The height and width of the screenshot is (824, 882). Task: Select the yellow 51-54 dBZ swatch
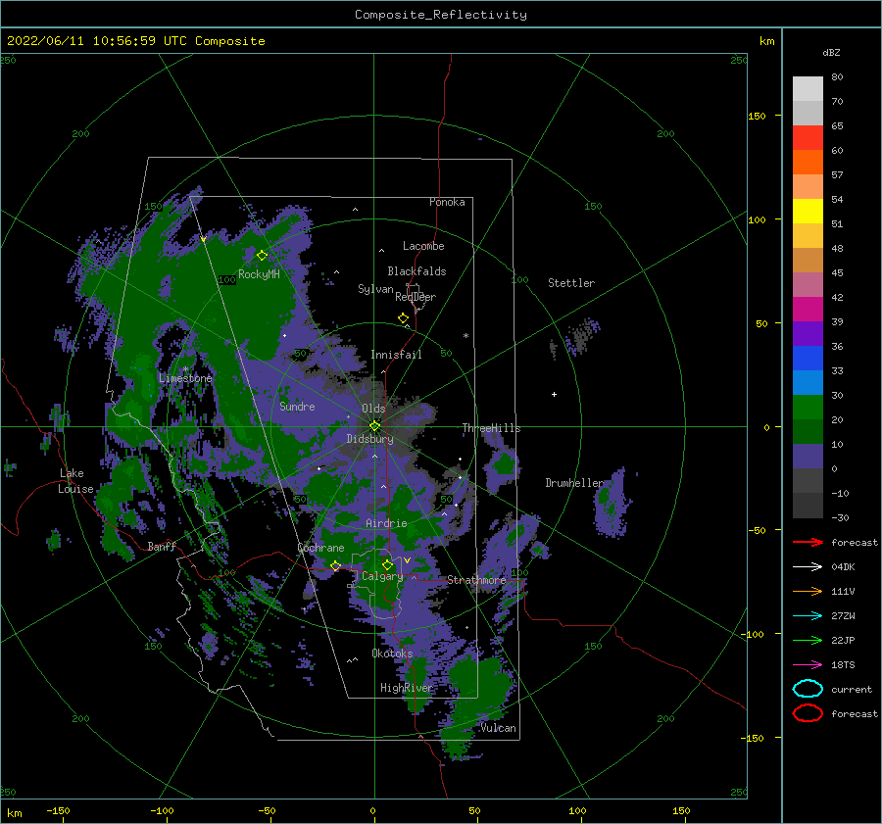pos(808,212)
